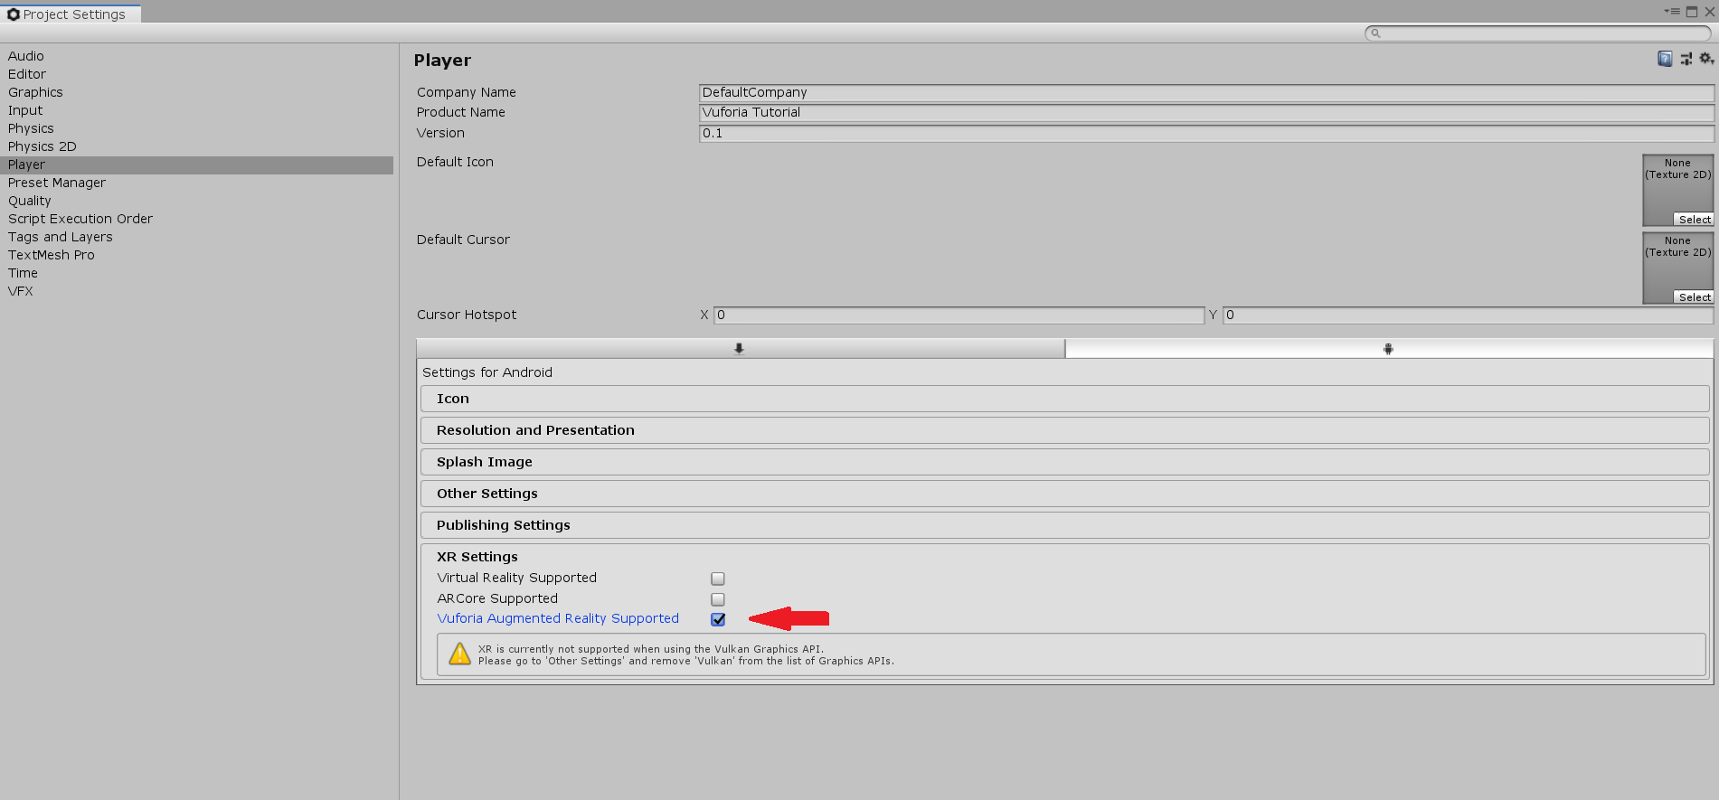Click the Vulkan XR warning message

(x=1072, y=654)
